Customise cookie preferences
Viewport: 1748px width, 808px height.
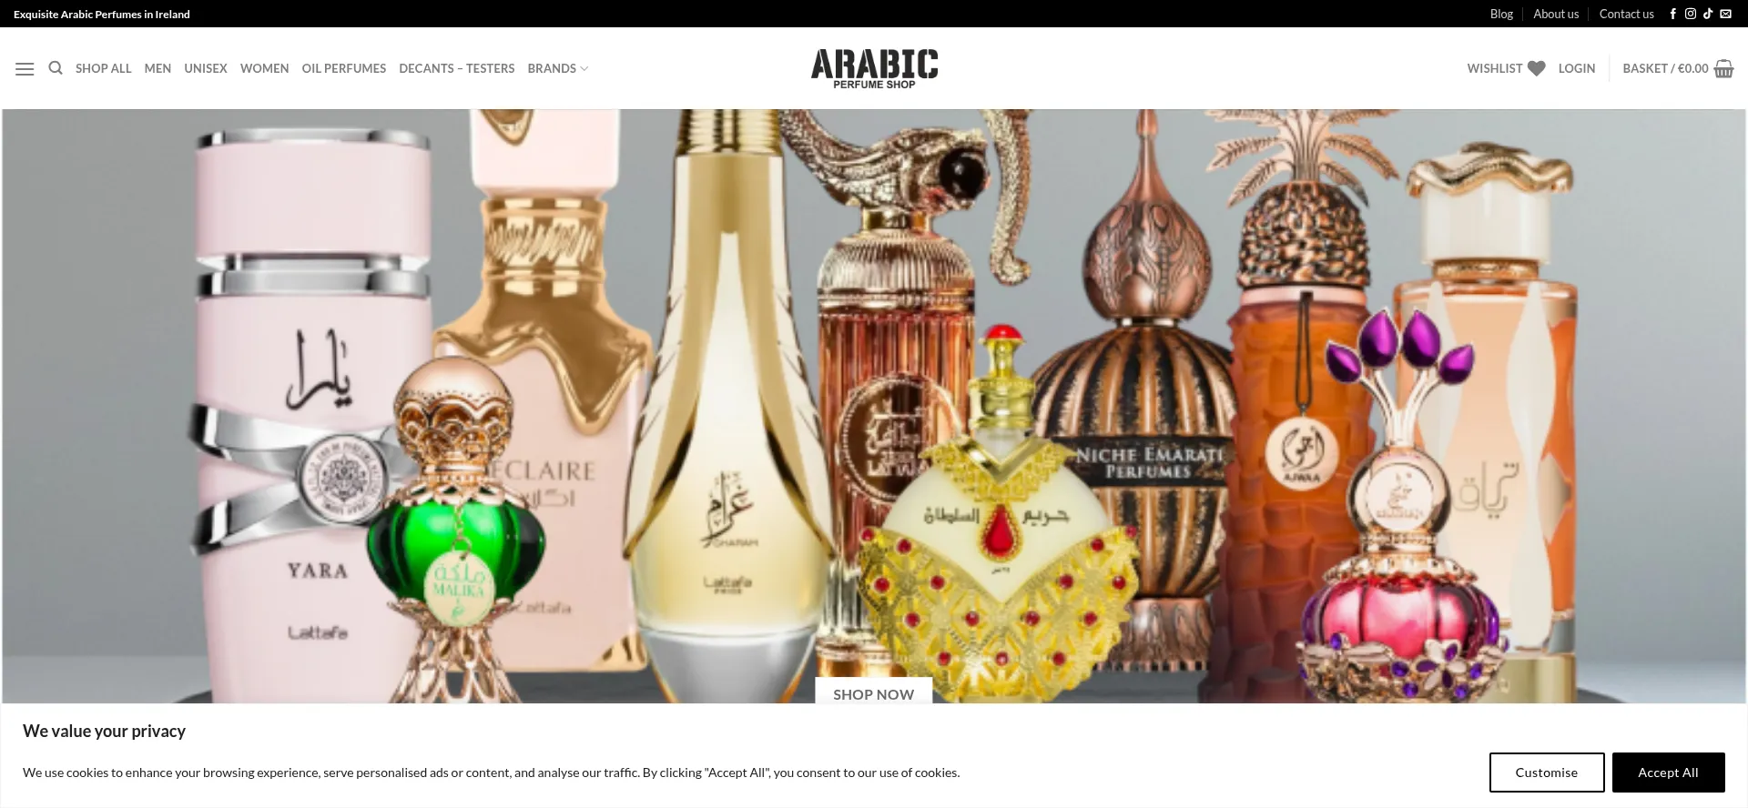tap(1547, 773)
